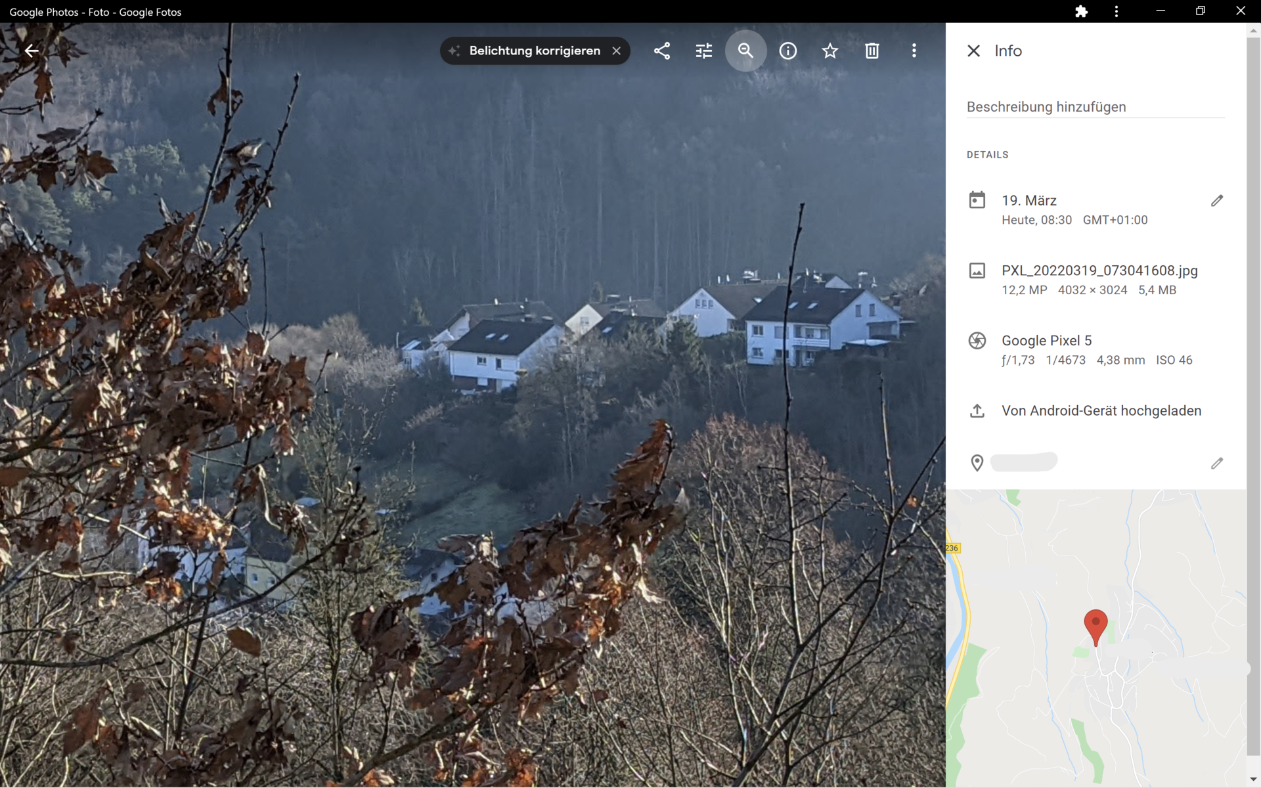The width and height of the screenshot is (1261, 788).
Task: Click the blurred location name field
Action: (1024, 462)
